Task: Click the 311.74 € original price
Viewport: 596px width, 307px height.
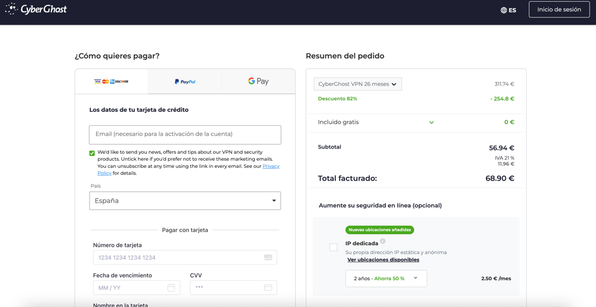Action: click(x=505, y=84)
